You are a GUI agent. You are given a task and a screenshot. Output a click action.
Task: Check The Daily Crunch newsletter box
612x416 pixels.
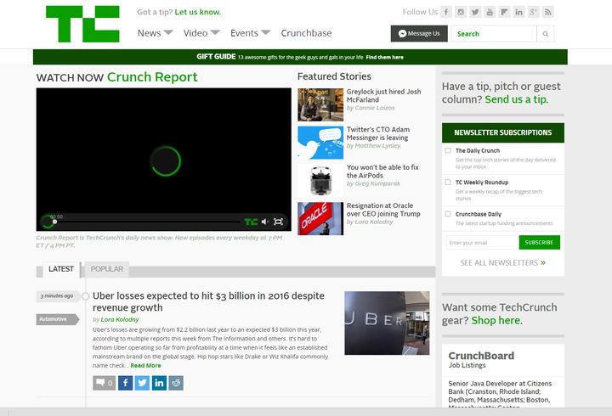tap(448, 150)
